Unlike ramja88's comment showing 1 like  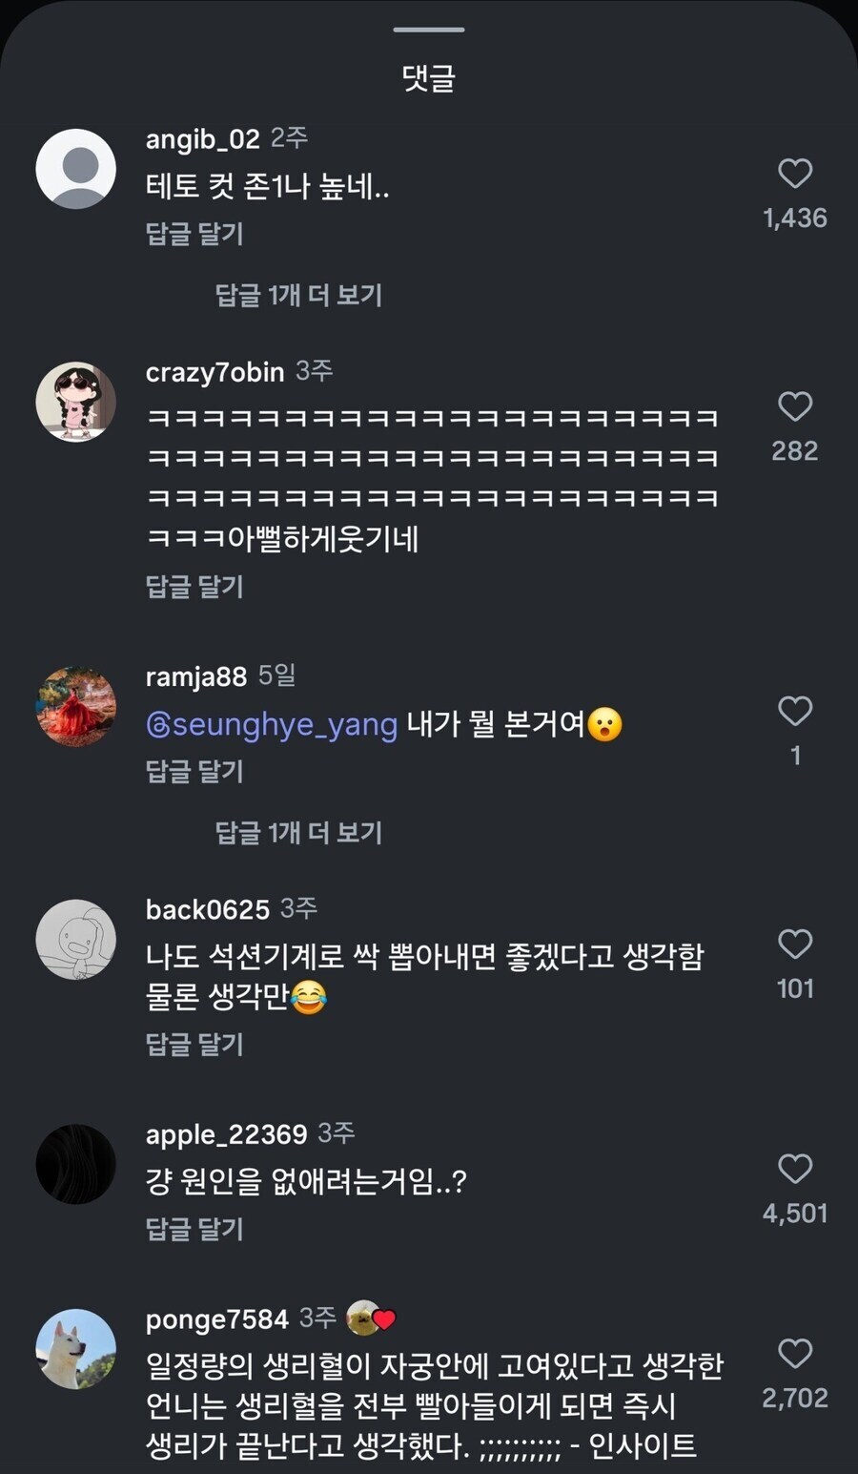click(795, 708)
